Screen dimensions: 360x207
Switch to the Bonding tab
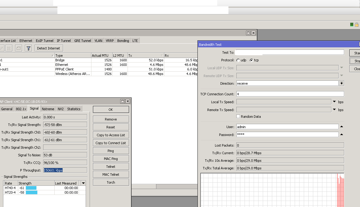[123, 41]
